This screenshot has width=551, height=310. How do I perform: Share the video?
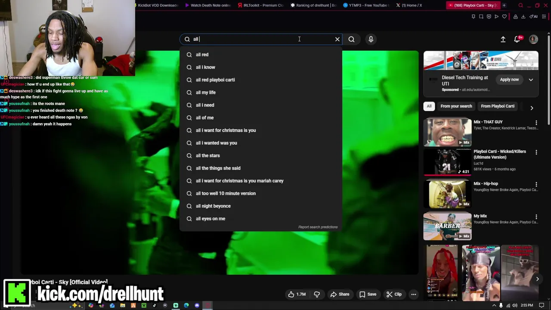point(340,294)
